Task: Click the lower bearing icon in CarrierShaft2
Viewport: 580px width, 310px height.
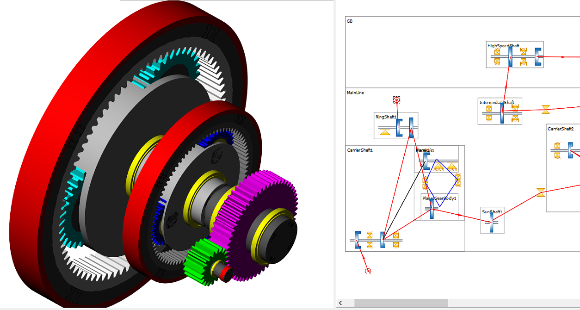Action: (558, 155)
